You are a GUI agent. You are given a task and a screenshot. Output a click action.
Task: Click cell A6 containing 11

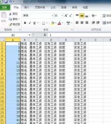coord(13,63)
